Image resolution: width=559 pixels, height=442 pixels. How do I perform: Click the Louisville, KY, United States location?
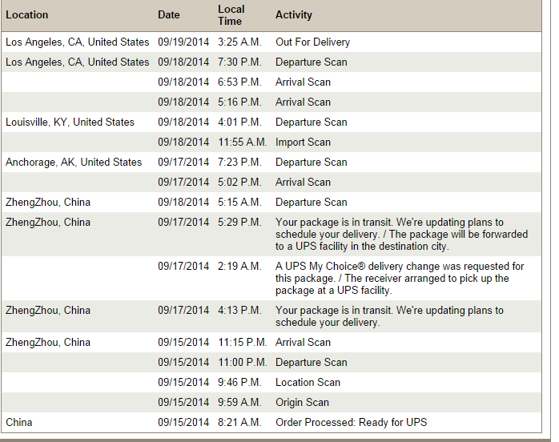70,123
